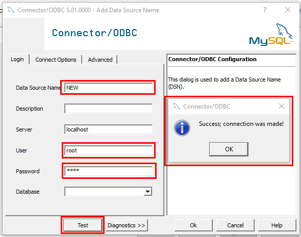
Task: Click the bottom Ok button
Action: click(193, 225)
